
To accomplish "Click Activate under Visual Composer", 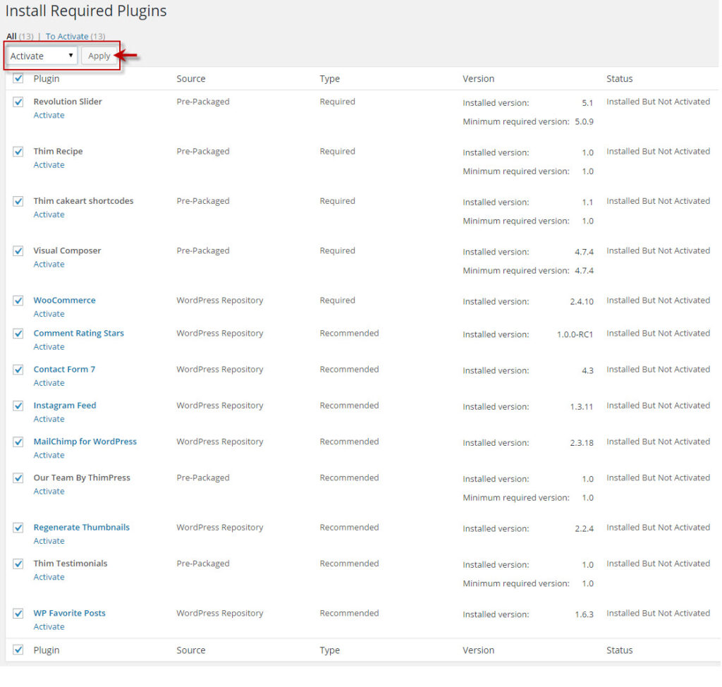I will click(49, 265).
